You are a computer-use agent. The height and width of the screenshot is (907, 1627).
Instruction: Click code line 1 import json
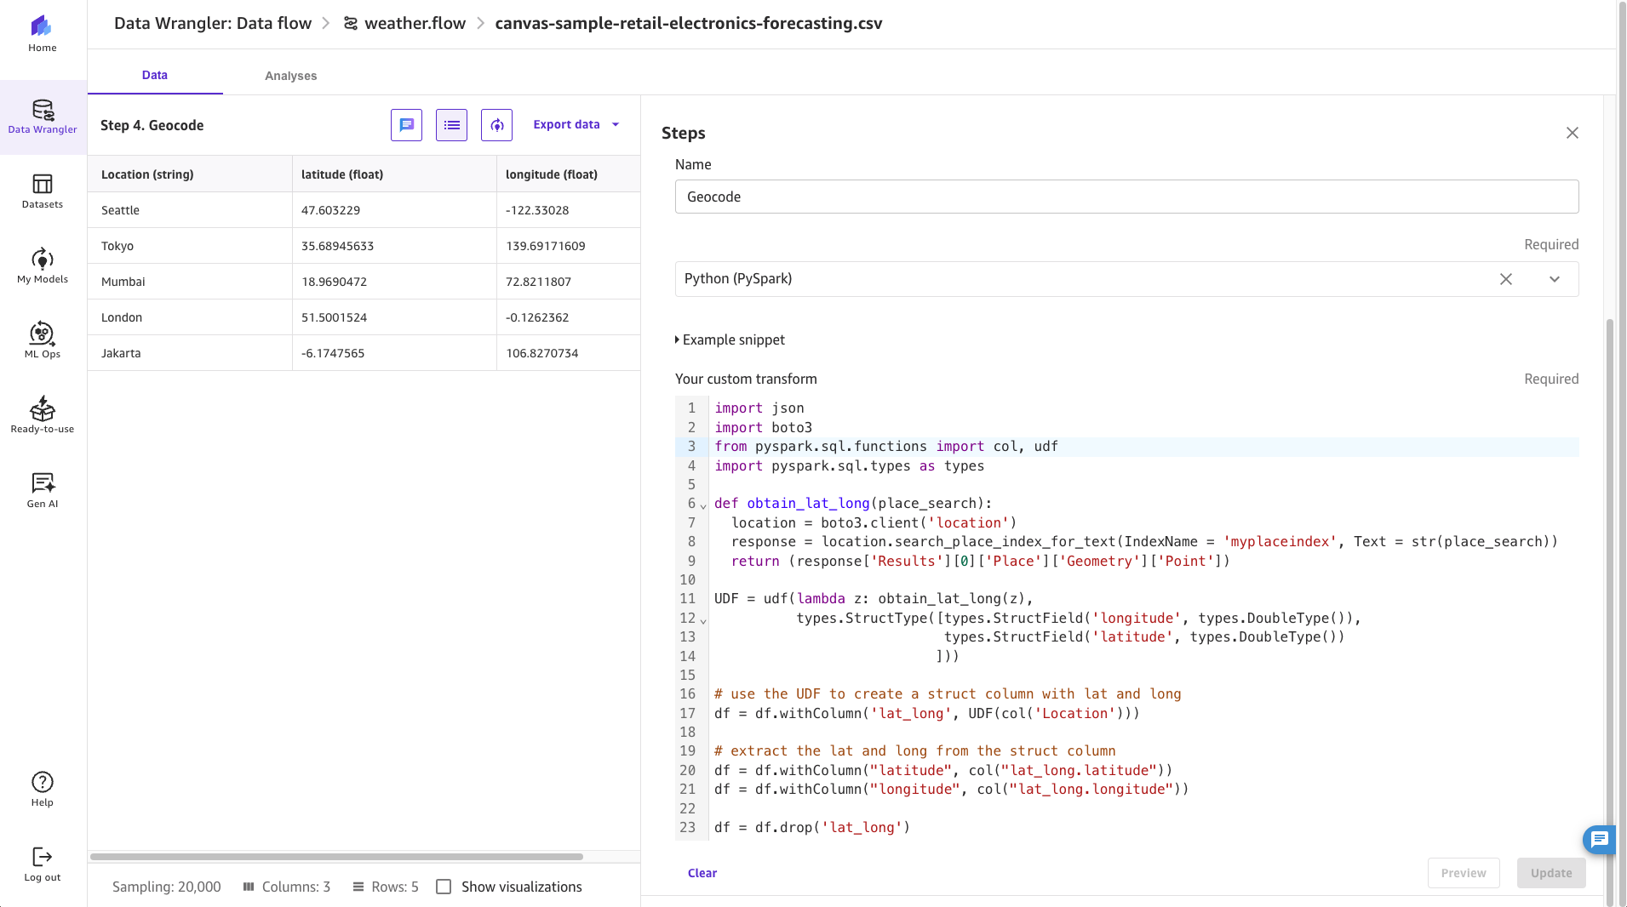pyautogui.click(x=759, y=408)
